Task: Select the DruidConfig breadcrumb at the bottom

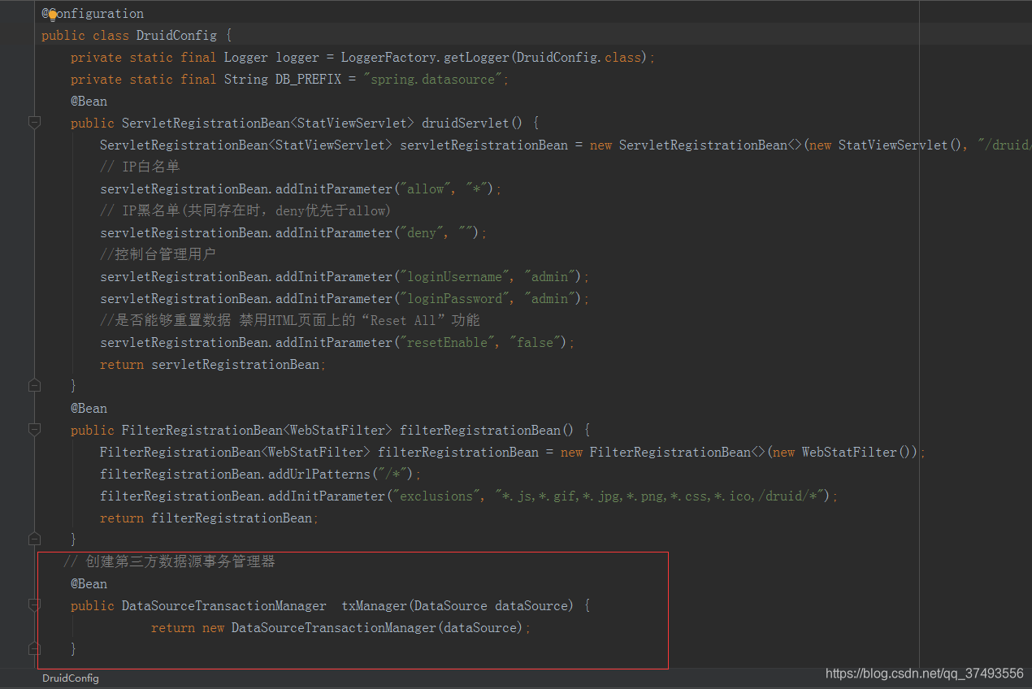Action: [71, 678]
